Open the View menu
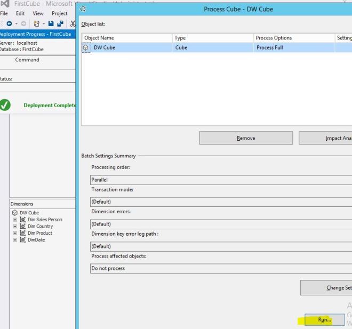This screenshot has width=352, height=329. tap(38, 13)
